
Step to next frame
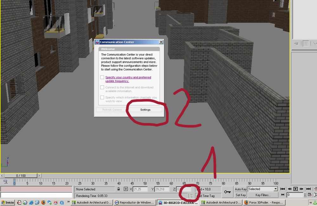click(x=301, y=189)
